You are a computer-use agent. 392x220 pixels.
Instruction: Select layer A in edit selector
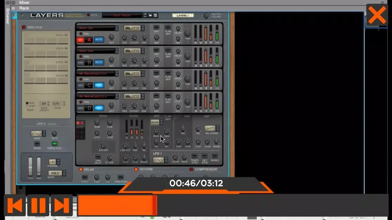80,123
